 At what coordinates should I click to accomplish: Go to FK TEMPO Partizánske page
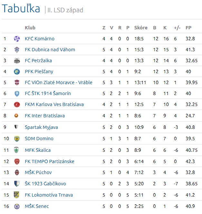(x=50, y=161)
